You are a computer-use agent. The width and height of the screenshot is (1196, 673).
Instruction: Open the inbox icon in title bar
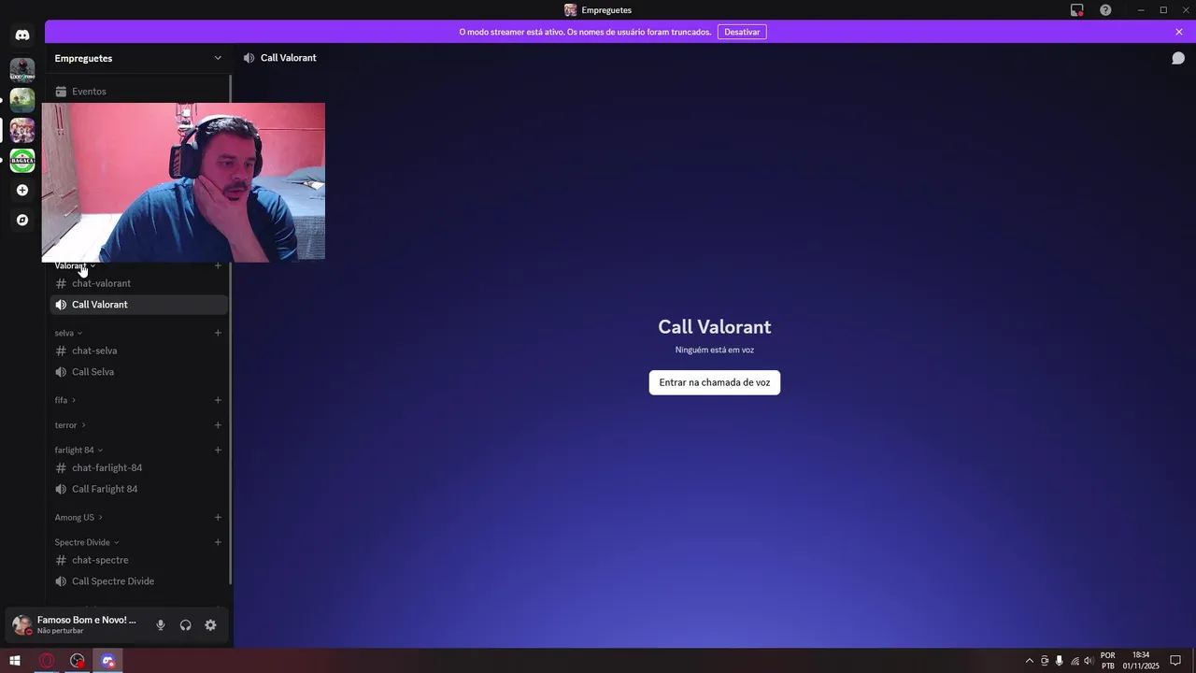click(x=1077, y=10)
